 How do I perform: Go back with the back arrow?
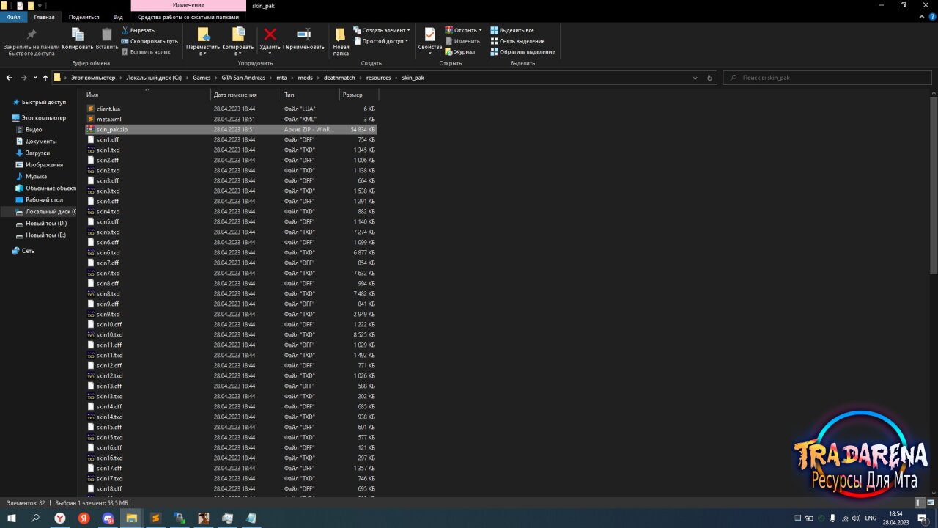pos(10,78)
